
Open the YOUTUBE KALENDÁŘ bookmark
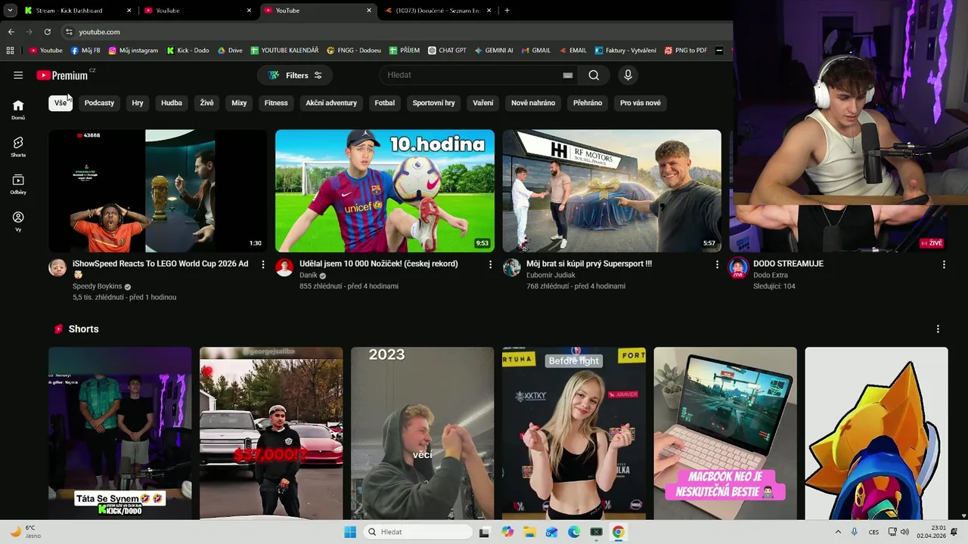284,51
